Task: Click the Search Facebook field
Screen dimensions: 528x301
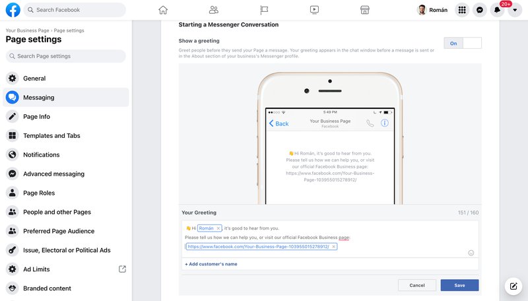Action: pos(75,10)
